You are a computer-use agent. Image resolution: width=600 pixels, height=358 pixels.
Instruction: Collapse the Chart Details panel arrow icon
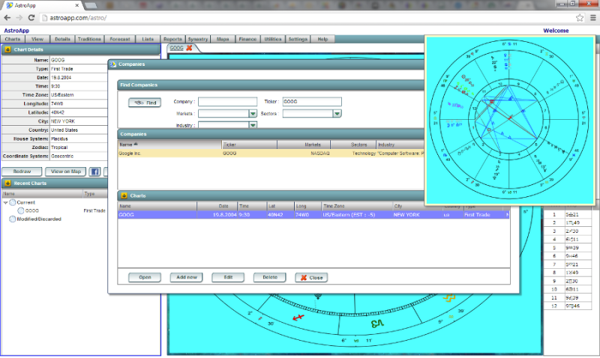tap(7, 49)
